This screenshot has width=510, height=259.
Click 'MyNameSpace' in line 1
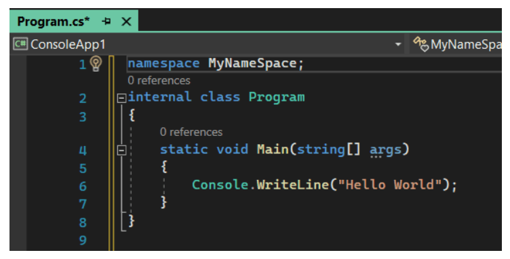[x=252, y=64]
